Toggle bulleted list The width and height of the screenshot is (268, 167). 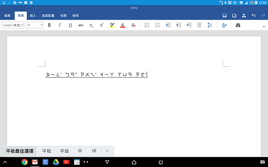click(147, 25)
